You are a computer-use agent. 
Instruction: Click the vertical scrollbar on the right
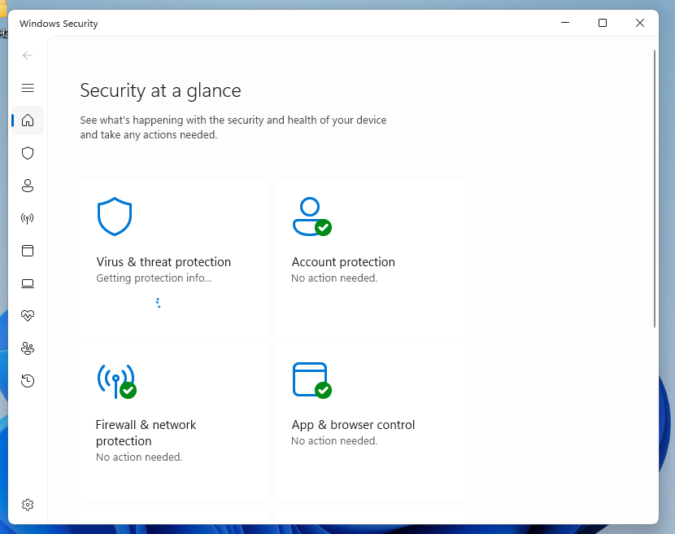[x=655, y=188]
